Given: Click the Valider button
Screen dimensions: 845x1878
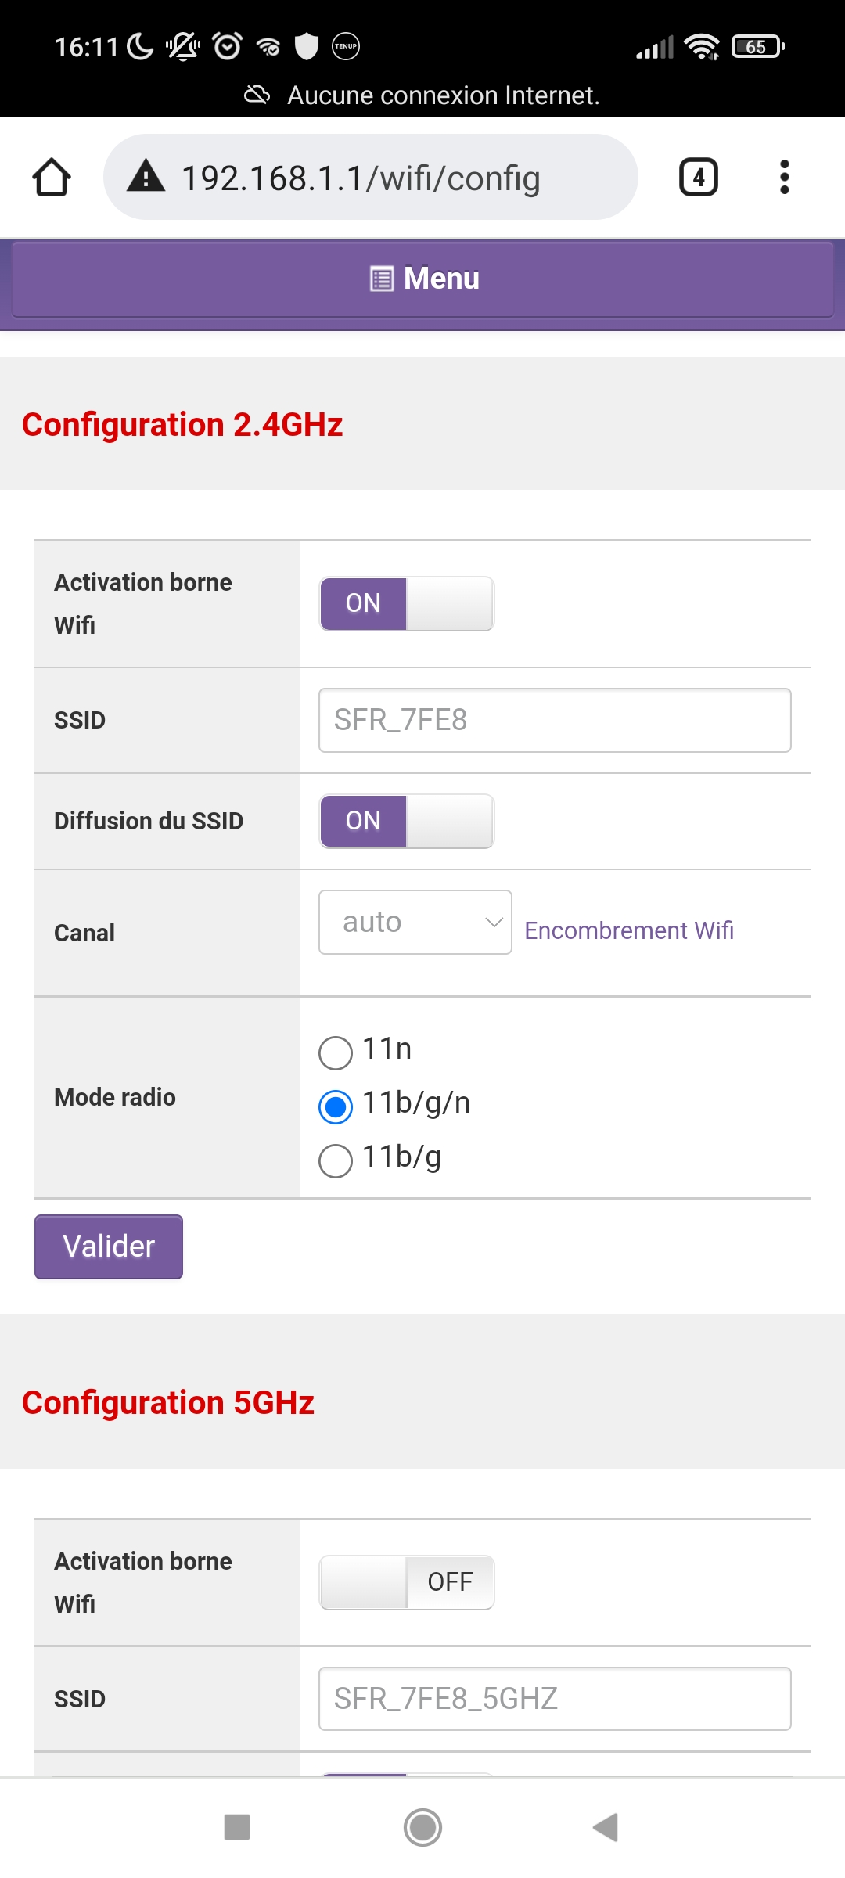Looking at the screenshot, I should point(109,1247).
